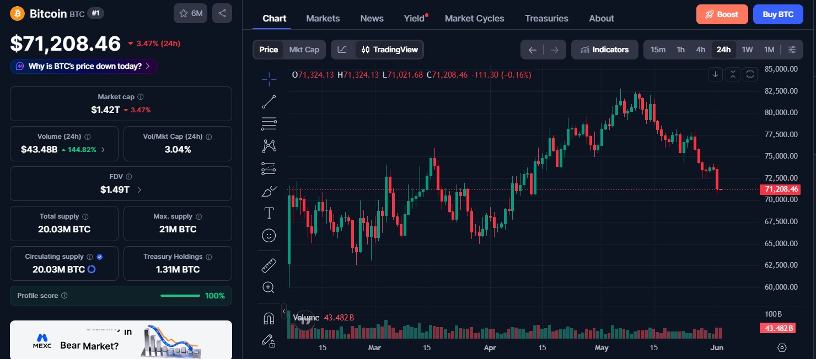
Task: Toggle lock all drawing tools
Action: click(269, 341)
